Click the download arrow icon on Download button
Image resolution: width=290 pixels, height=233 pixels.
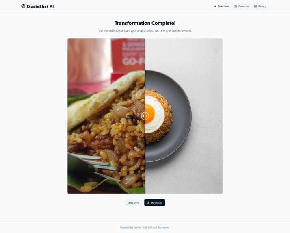click(x=148, y=203)
